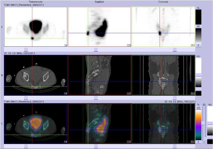Click slice slider thumb under fused coronal view

175,146
